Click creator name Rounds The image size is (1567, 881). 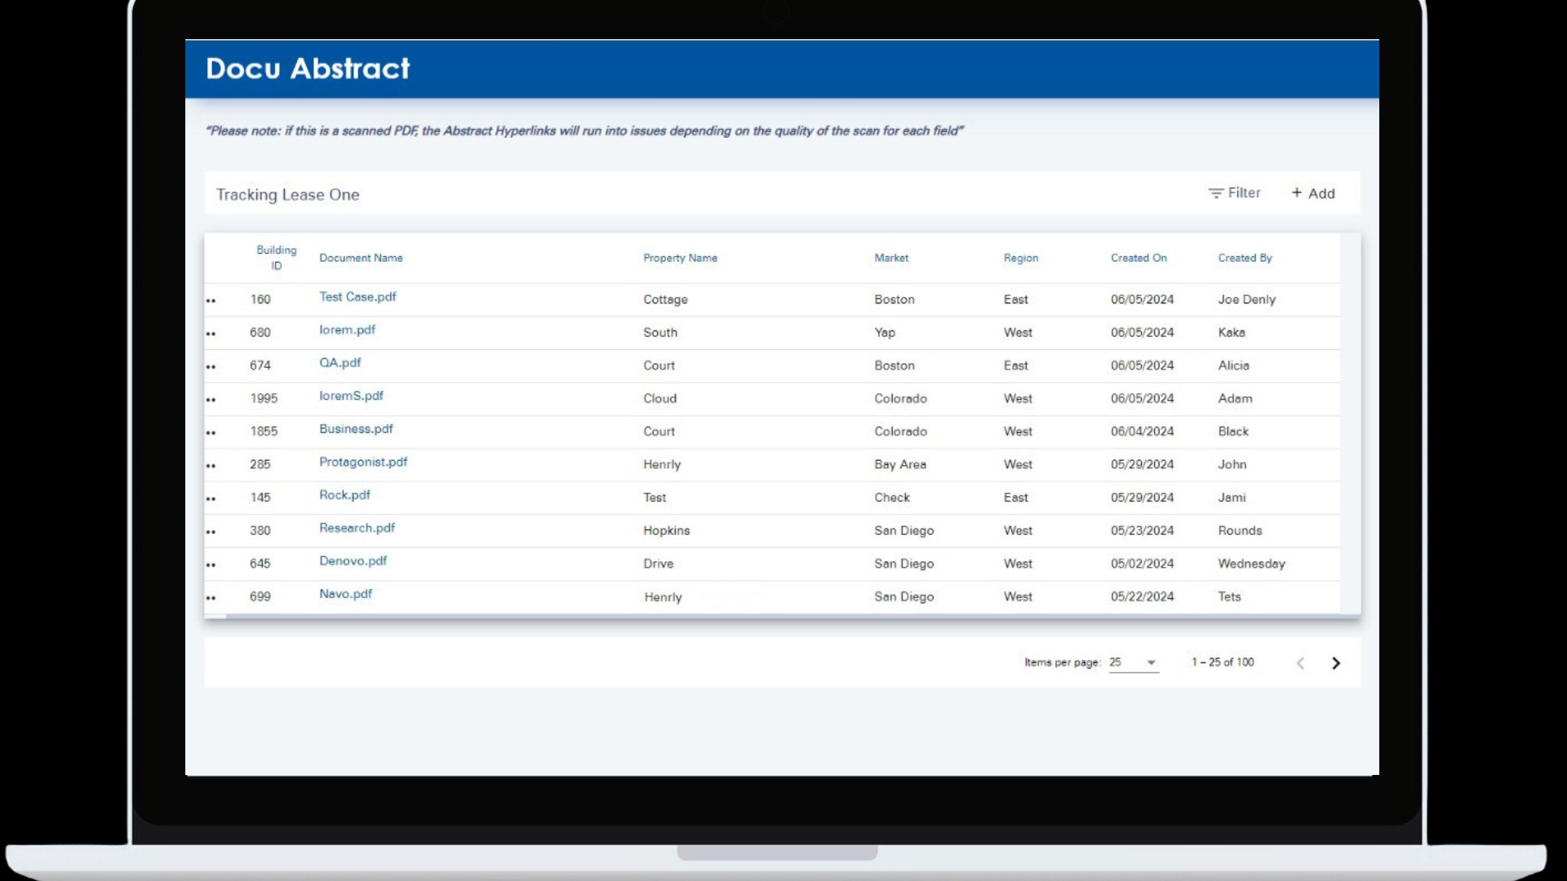(x=1240, y=530)
